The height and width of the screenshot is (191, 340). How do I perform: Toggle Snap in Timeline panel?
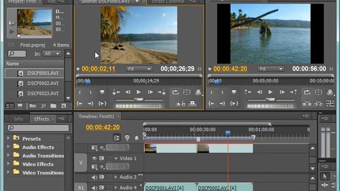(x=117, y=137)
